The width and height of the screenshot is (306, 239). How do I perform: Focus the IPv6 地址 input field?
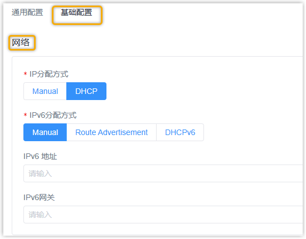point(163,173)
